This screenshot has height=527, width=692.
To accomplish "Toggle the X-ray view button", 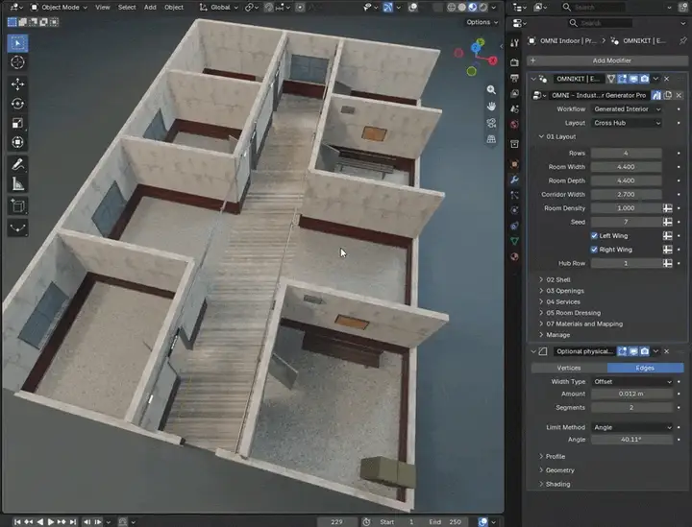I will (x=437, y=7).
